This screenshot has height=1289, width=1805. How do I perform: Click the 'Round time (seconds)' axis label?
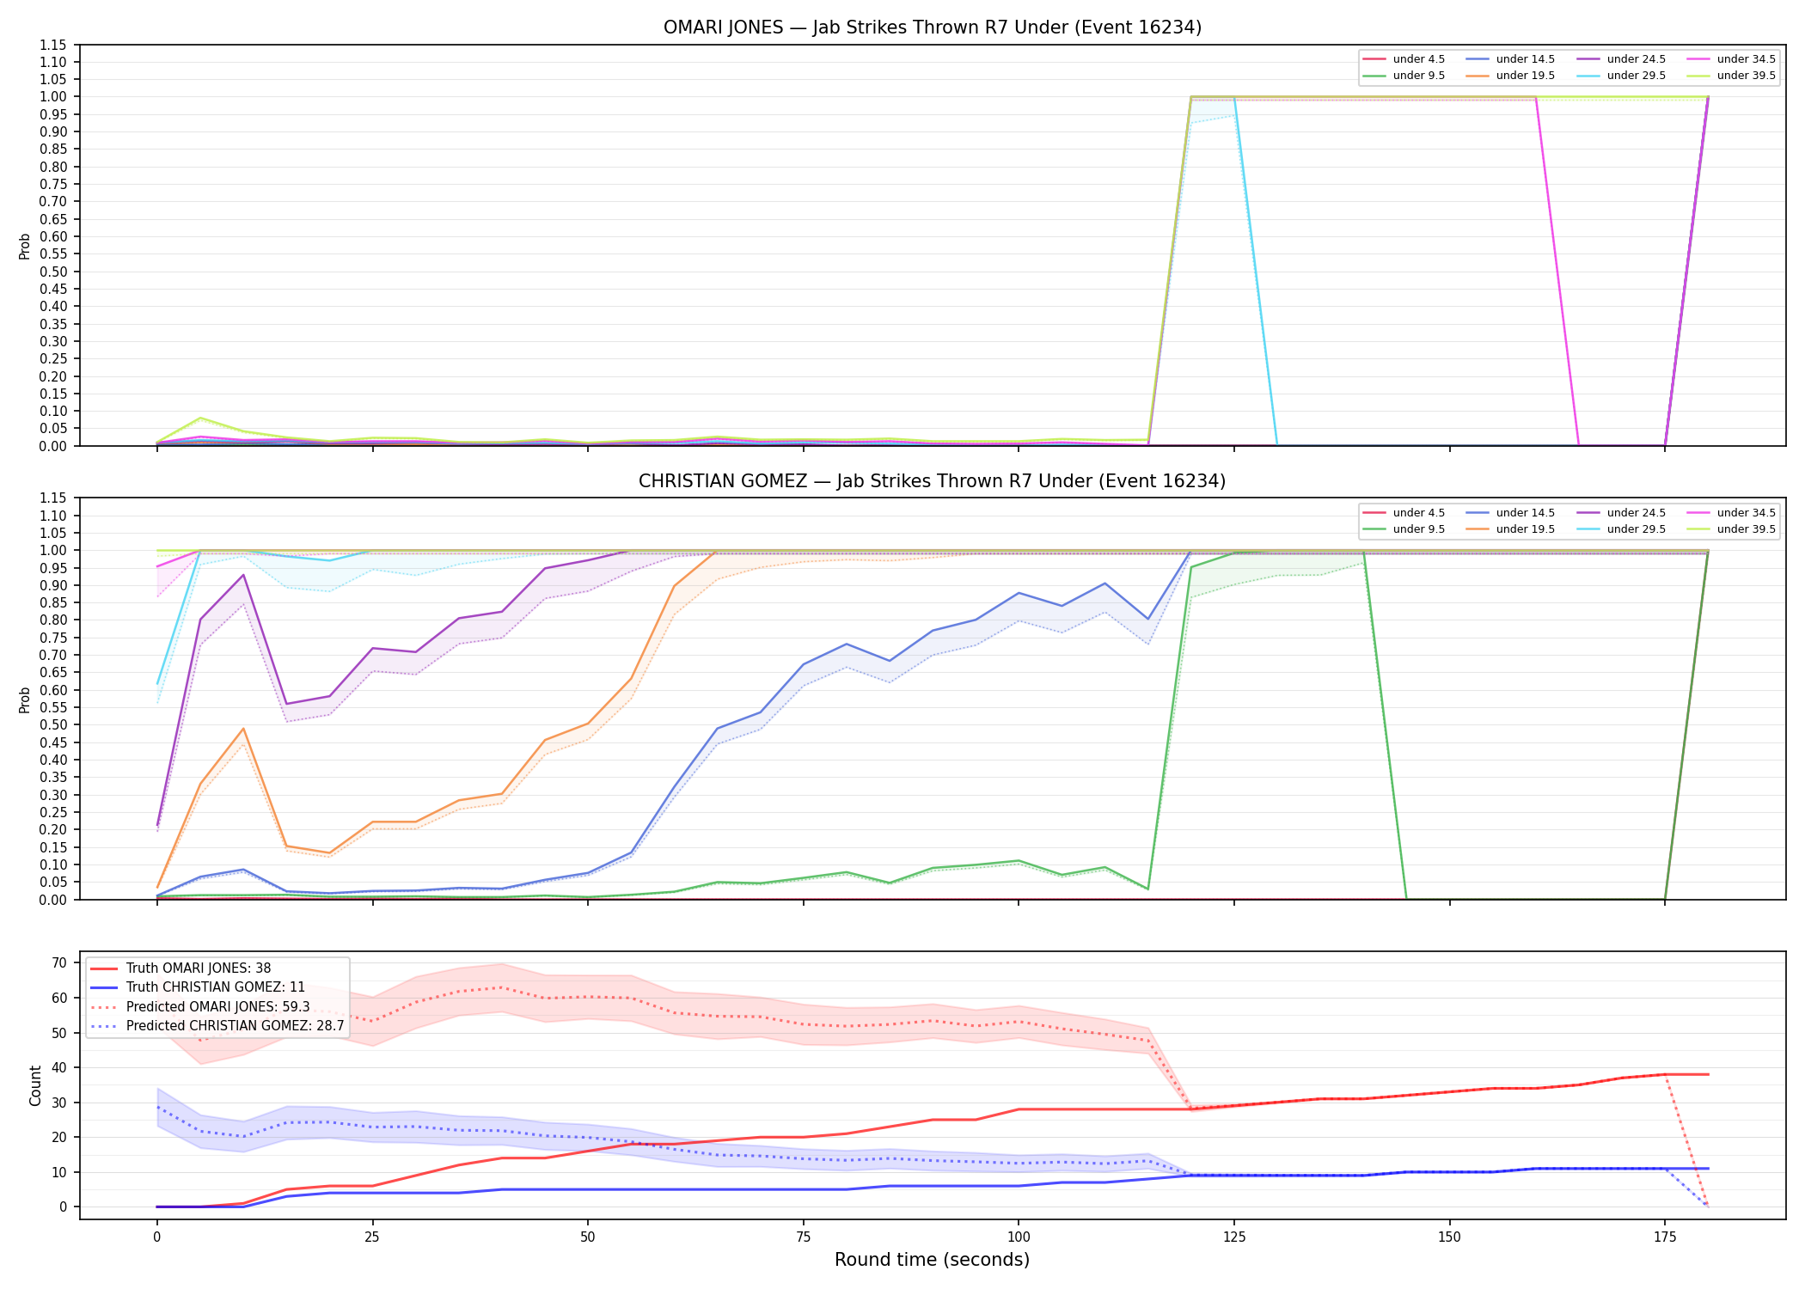point(932,1260)
